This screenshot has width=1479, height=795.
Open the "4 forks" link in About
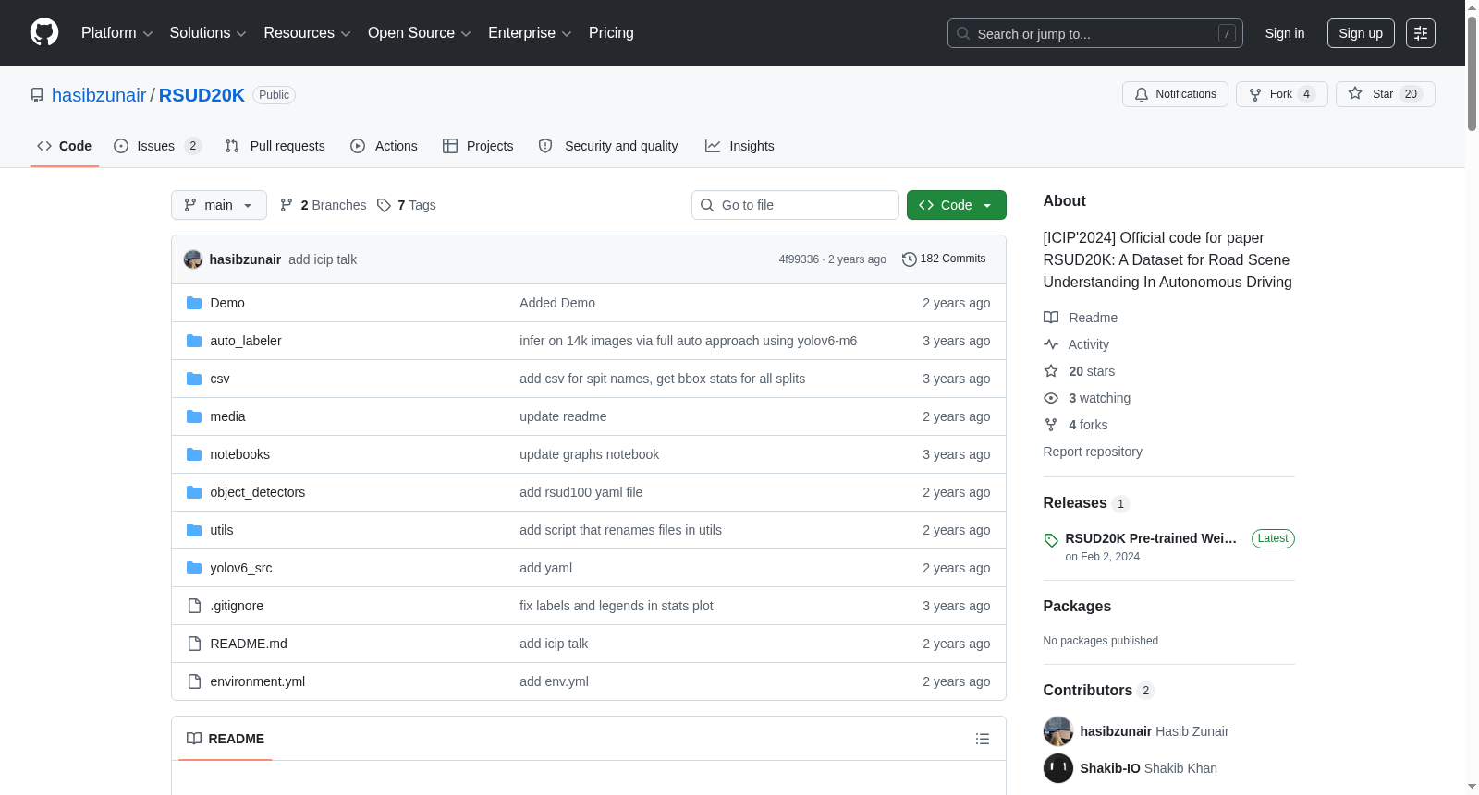(1088, 425)
